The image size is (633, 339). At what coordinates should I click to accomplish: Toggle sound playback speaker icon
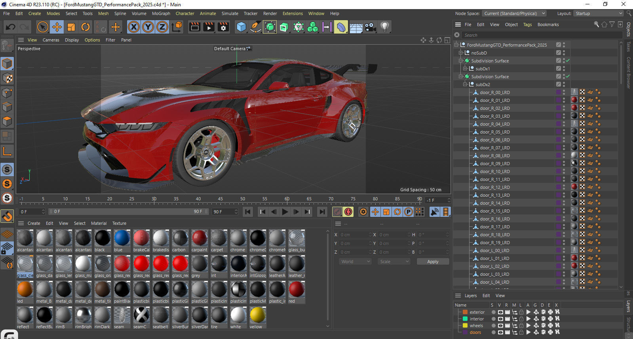(x=435, y=212)
